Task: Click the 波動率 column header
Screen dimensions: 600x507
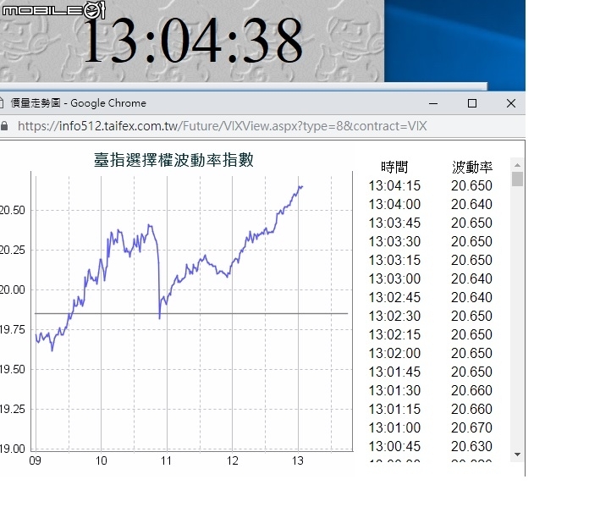Action: 472,167
